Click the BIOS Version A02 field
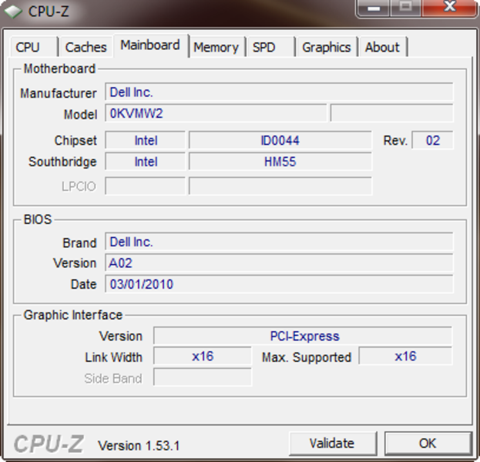 point(279,263)
